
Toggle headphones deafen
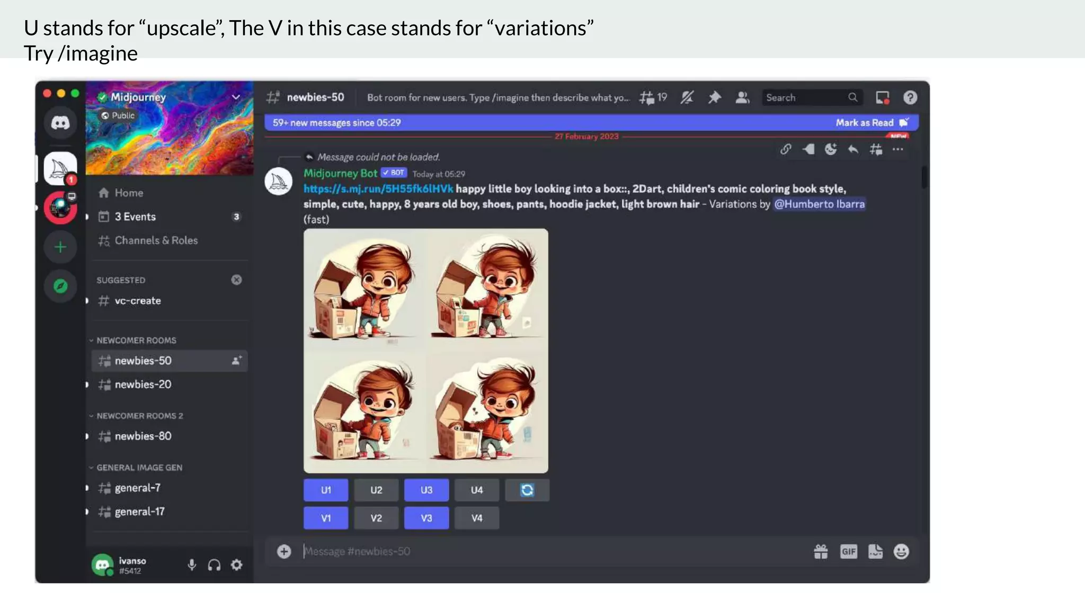(214, 565)
